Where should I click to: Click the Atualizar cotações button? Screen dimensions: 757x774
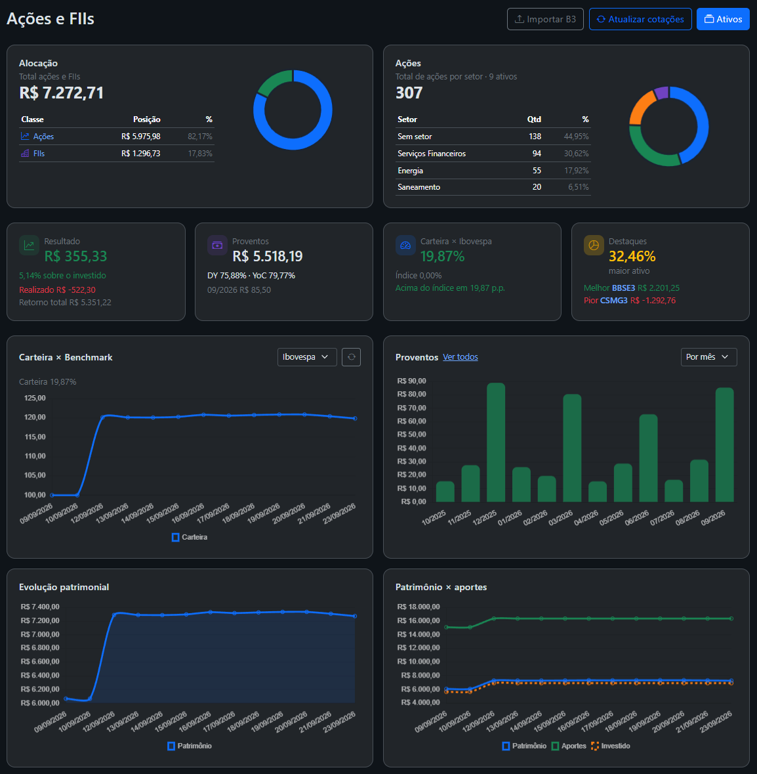click(640, 19)
